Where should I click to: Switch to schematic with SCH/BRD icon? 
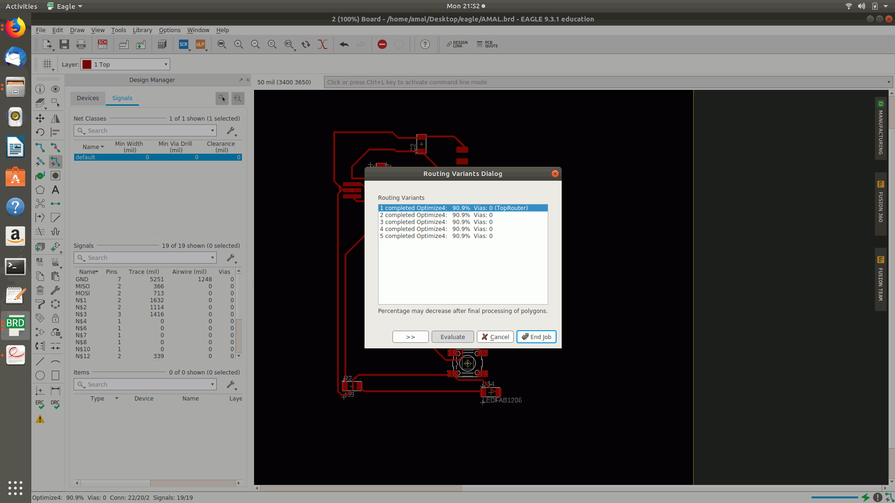coord(103,44)
